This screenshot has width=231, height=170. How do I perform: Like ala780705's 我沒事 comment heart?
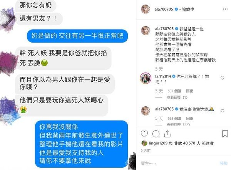[x=222, y=111]
